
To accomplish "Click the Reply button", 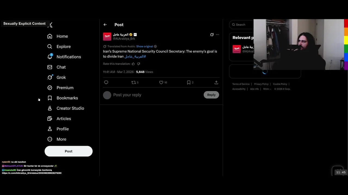I will [211, 95].
